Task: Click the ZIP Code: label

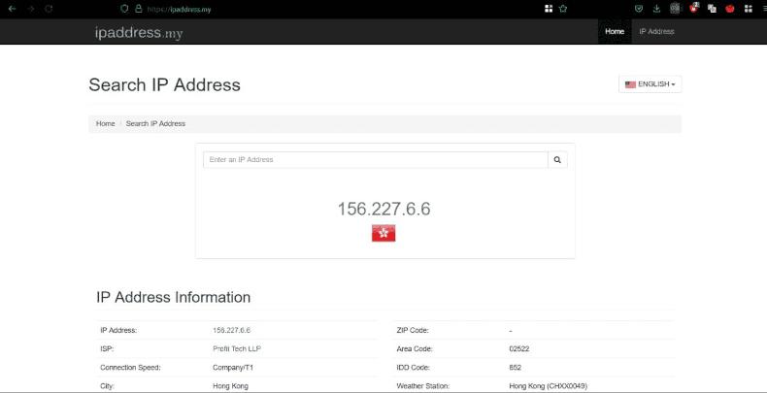Action: pos(413,331)
